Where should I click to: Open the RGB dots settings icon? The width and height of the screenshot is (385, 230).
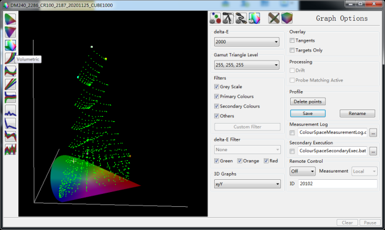pyautogui.click(x=215, y=18)
